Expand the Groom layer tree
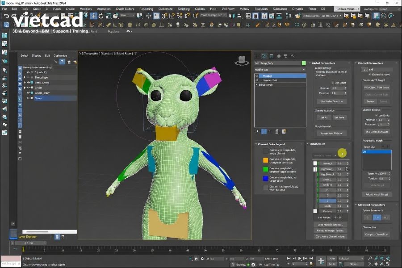Screen dimensions: 402x268 click(x=25, y=88)
